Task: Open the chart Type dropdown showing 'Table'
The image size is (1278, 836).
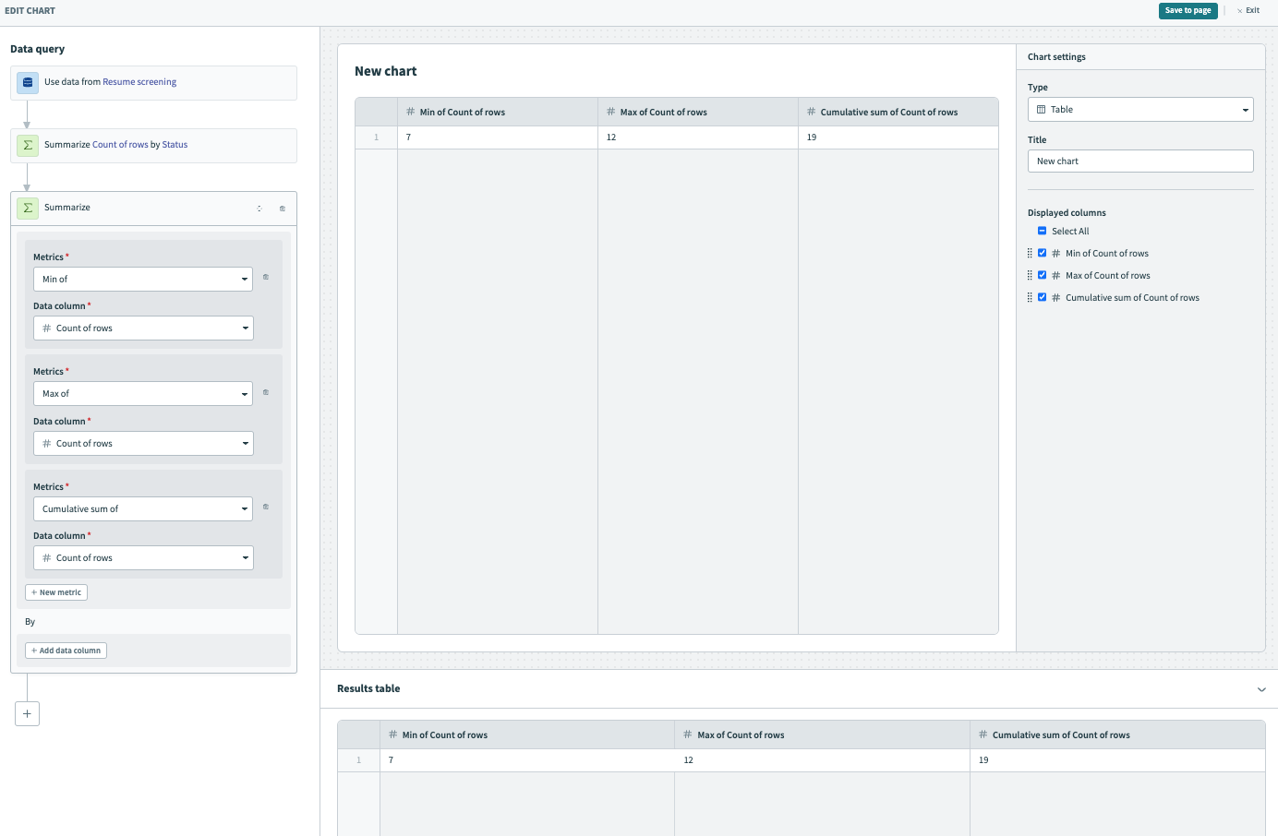Action: coord(1139,110)
